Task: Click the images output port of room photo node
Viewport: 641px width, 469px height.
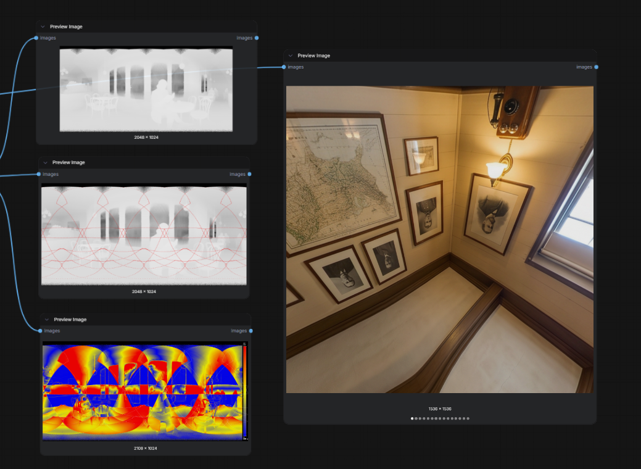Action: coord(597,67)
